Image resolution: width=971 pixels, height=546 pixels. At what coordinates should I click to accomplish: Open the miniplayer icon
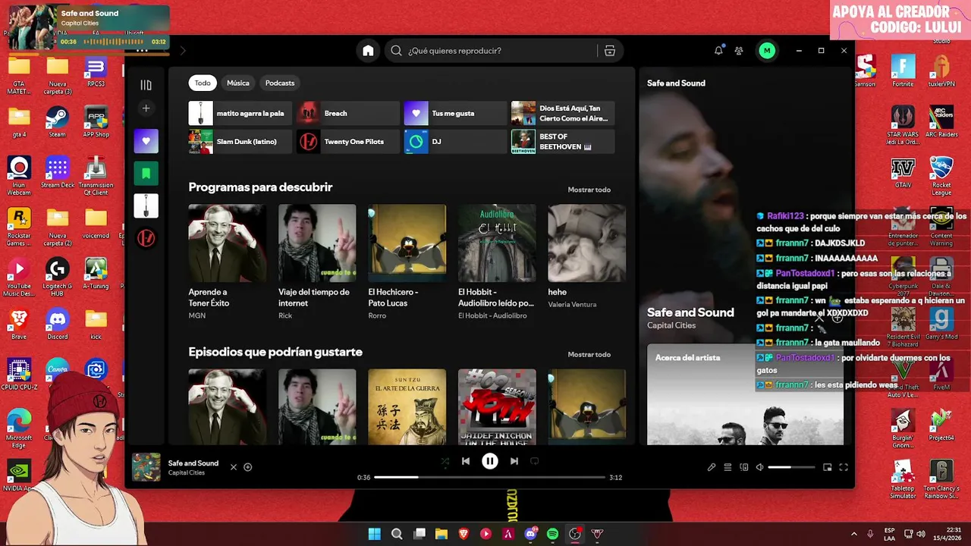[828, 467]
